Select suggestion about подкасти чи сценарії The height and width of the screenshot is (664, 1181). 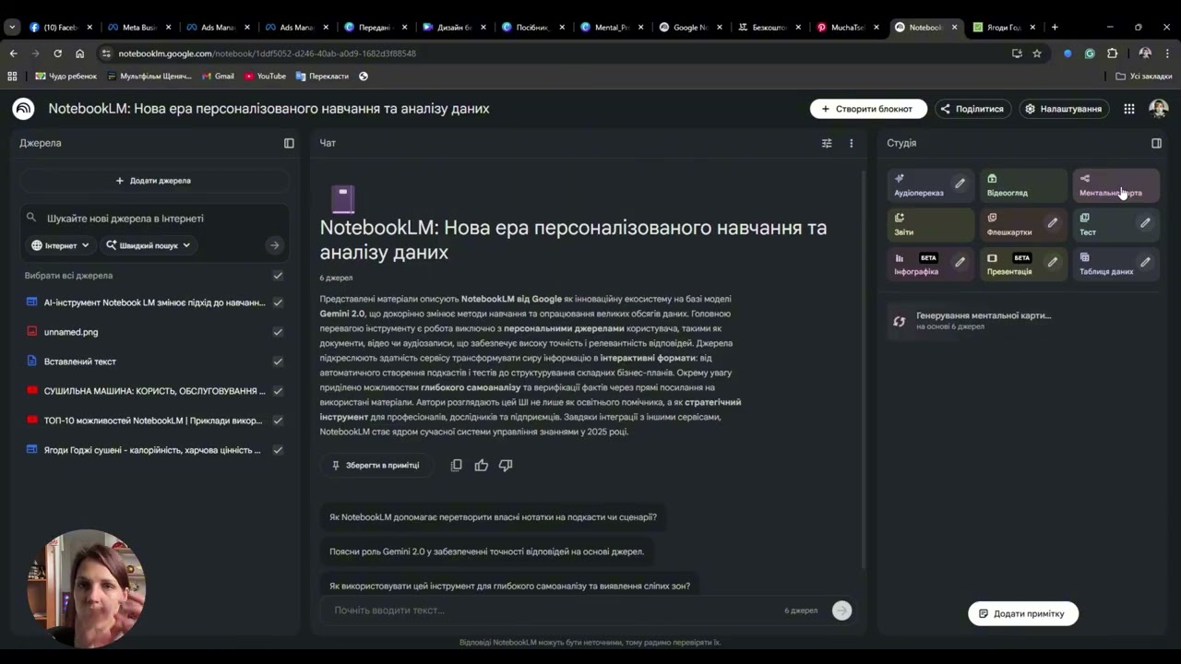click(x=494, y=517)
